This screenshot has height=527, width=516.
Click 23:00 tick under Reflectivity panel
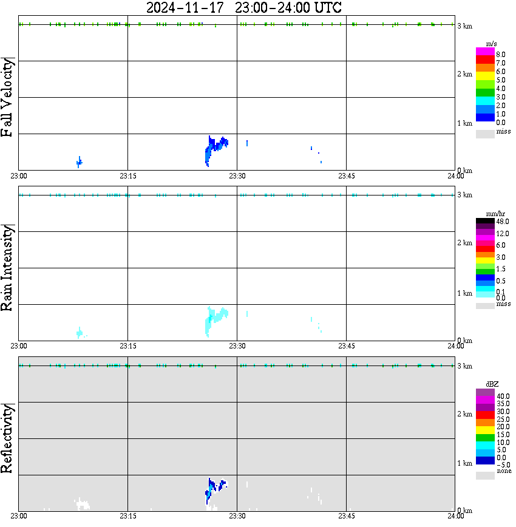(19, 516)
